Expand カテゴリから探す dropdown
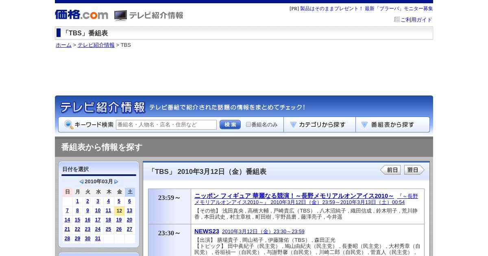Image resolution: width=488 pixels, height=256 pixels. (320, 125)
